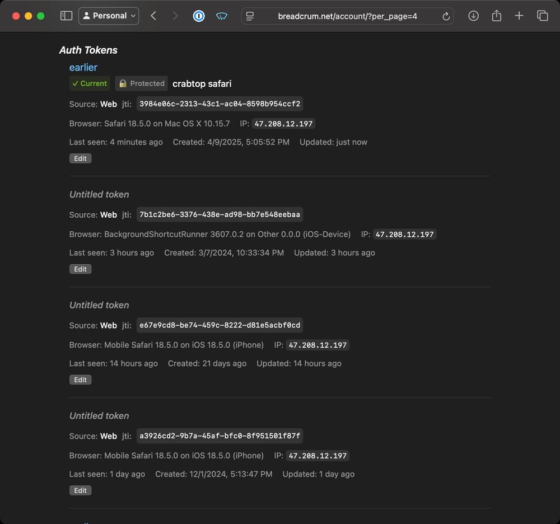560x524 pixels.
Task: Show tab overview icon
Action: point(542,16)
